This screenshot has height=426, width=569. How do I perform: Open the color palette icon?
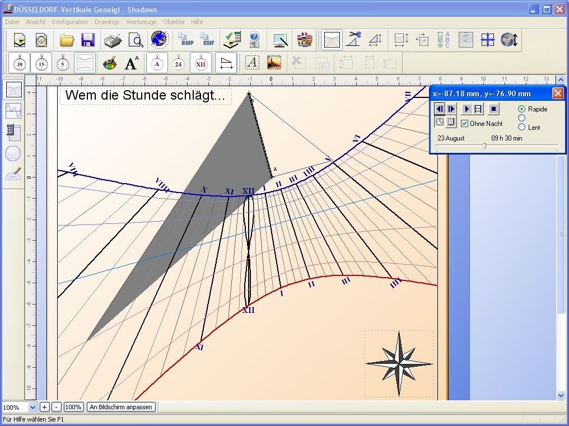[110, 63]
